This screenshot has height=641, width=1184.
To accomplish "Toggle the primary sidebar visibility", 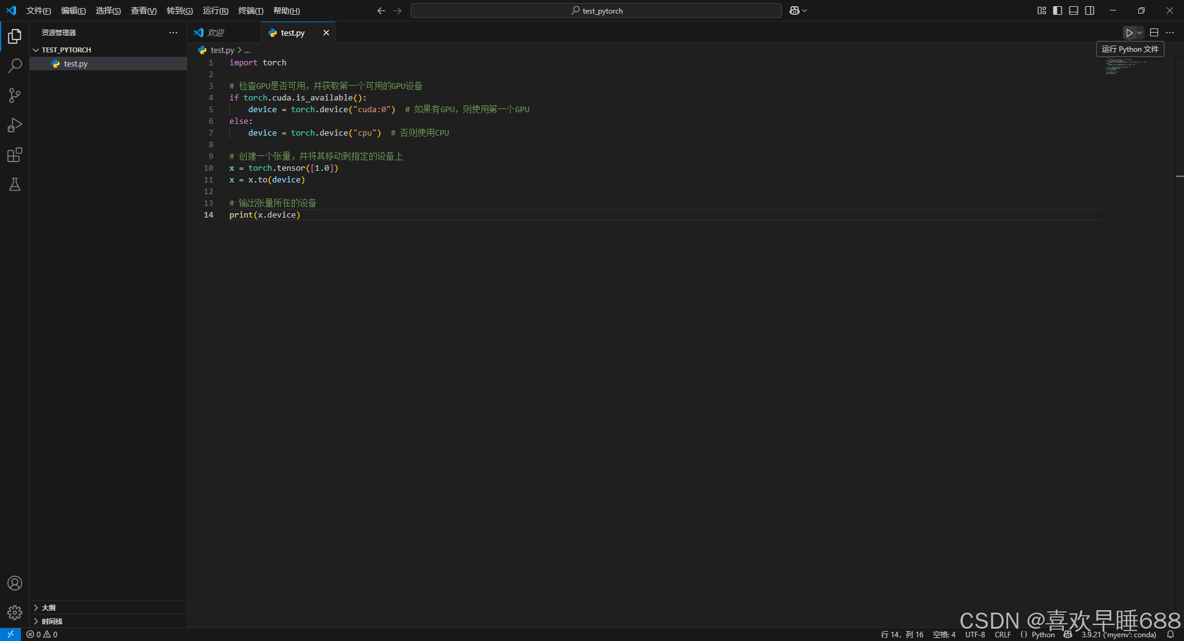I will point(1057,10).
